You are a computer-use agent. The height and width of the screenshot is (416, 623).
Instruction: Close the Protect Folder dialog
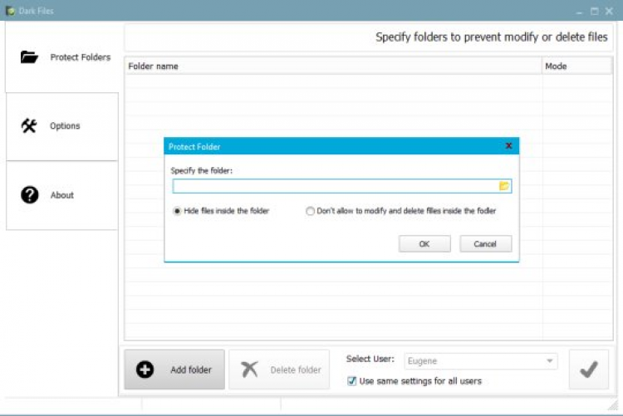pos(509,146)
